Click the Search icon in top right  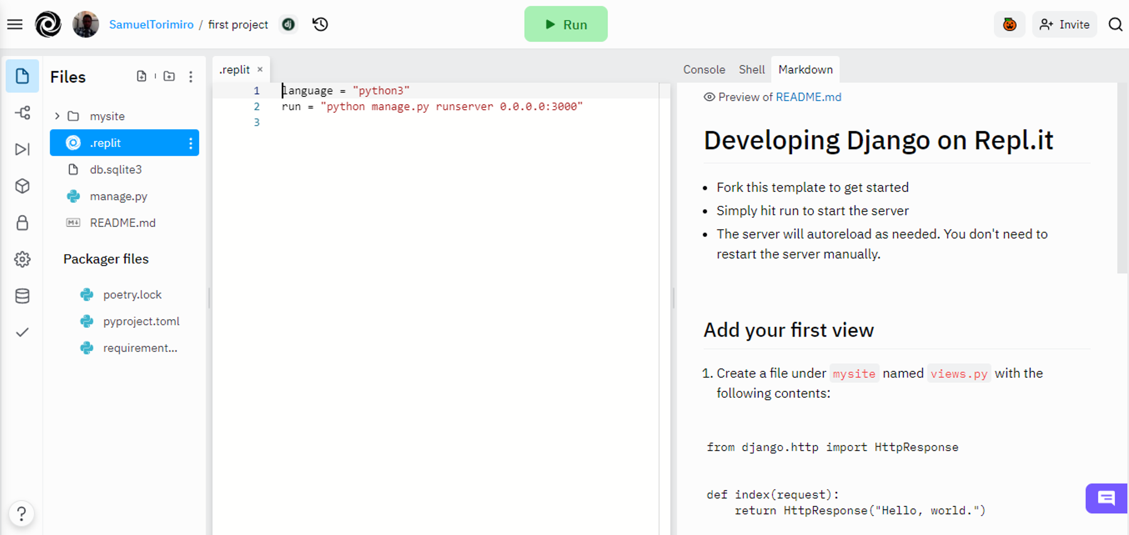point(1115,24)
